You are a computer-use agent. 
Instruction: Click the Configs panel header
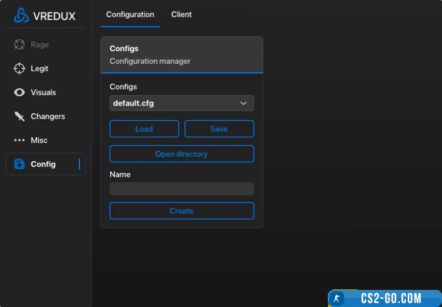click(182, 55)
